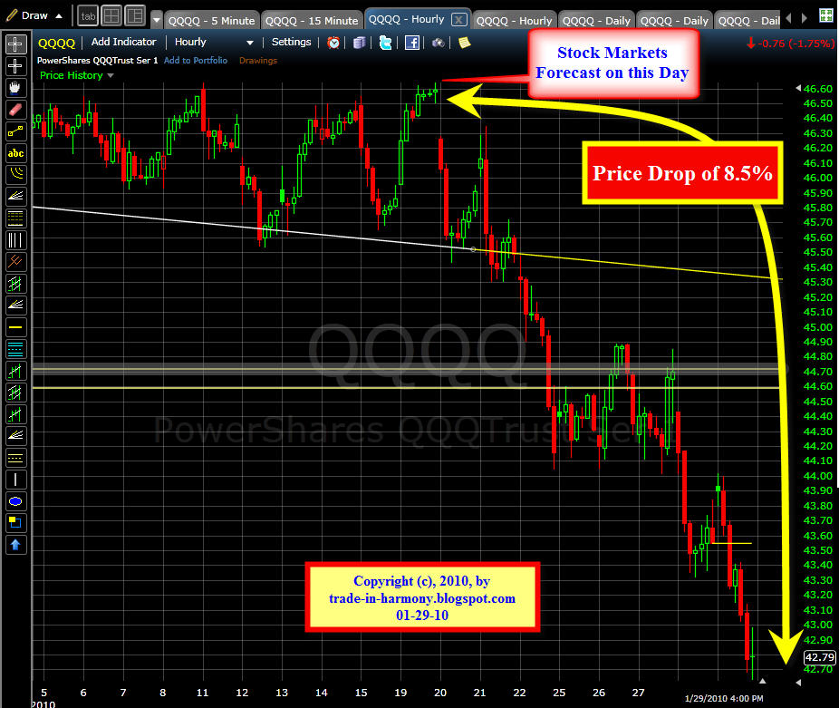Click the PowerShares QQQTrust Ser 1 name

pos(97,61)
